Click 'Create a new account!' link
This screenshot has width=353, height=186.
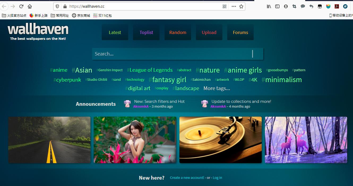pyautogui.click(x=187, y=178)
